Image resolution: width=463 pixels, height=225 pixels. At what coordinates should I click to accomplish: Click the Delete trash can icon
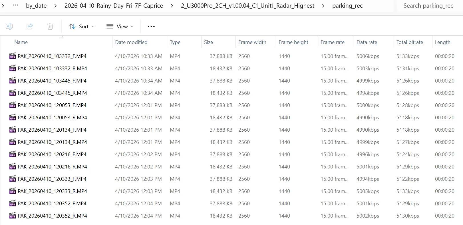point(50,26)
